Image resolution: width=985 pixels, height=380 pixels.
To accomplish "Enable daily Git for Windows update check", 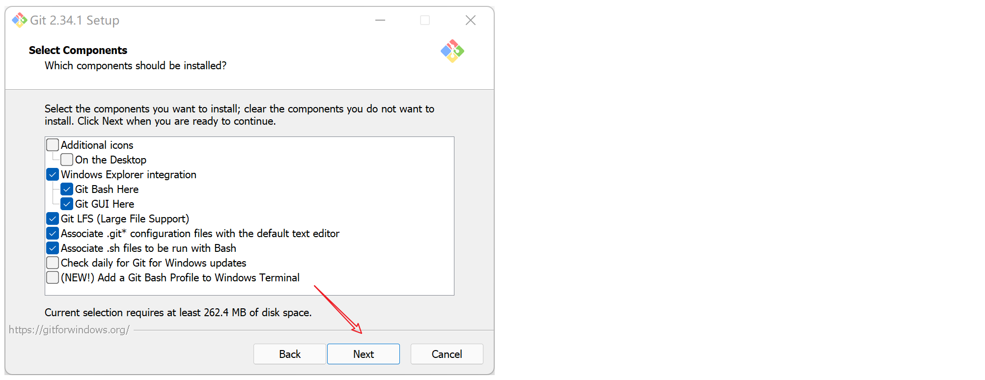I will 53,263.
